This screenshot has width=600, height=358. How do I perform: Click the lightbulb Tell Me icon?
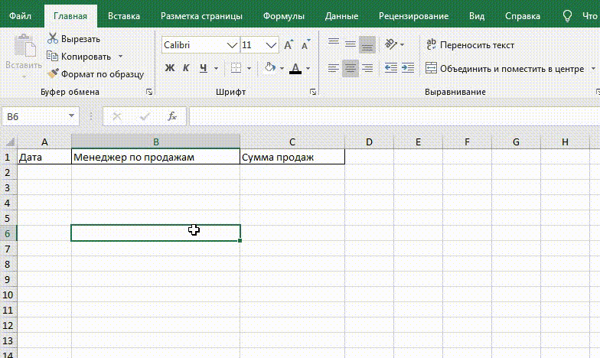pos(567,16)
